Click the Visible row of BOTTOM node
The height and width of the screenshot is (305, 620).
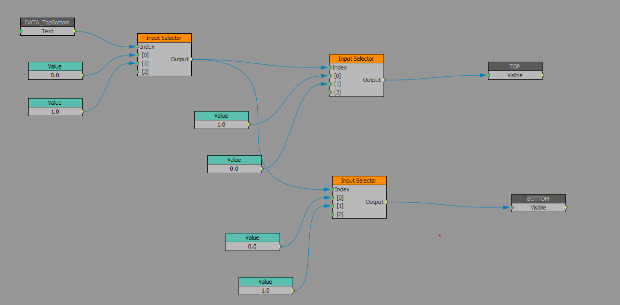coord(538,207)
